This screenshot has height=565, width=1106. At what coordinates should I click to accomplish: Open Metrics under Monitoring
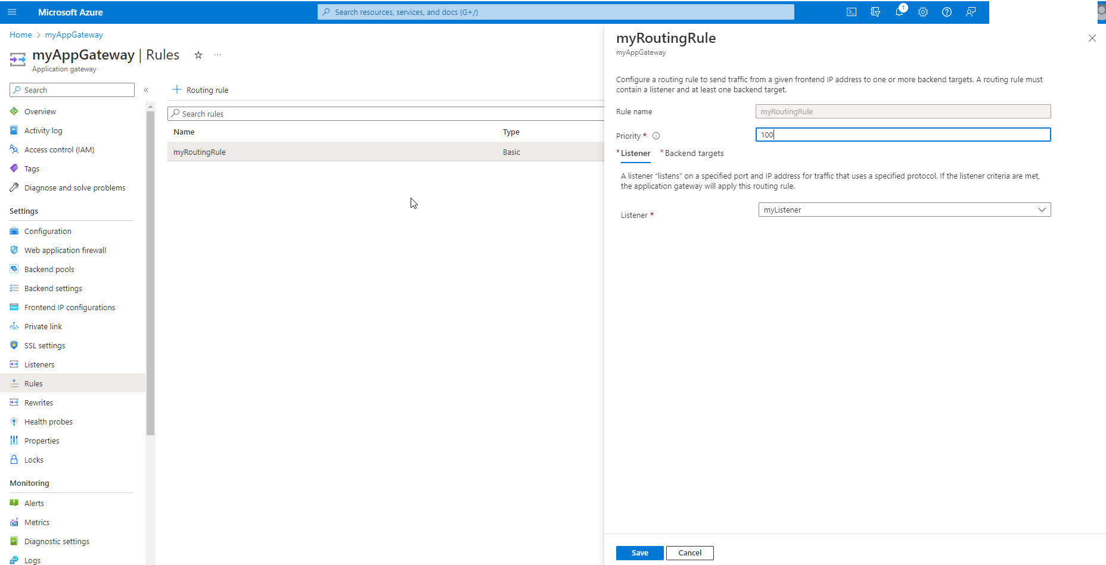37,522
